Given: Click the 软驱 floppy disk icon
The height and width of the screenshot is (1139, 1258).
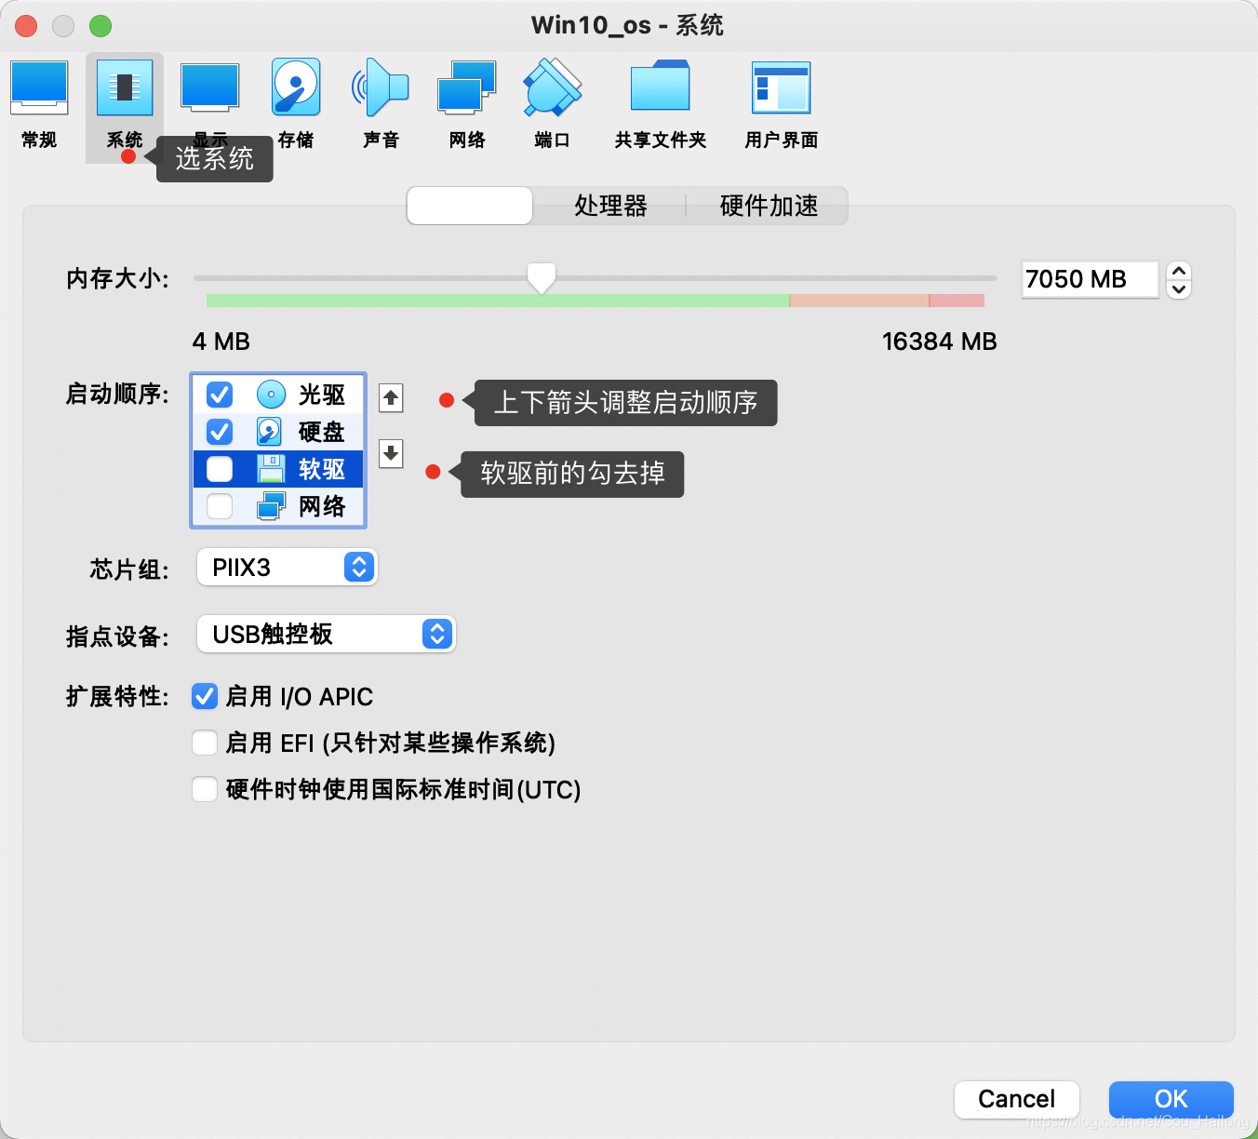Looking at the screenshot, I should pyautogui.click(x=271, y=469).
